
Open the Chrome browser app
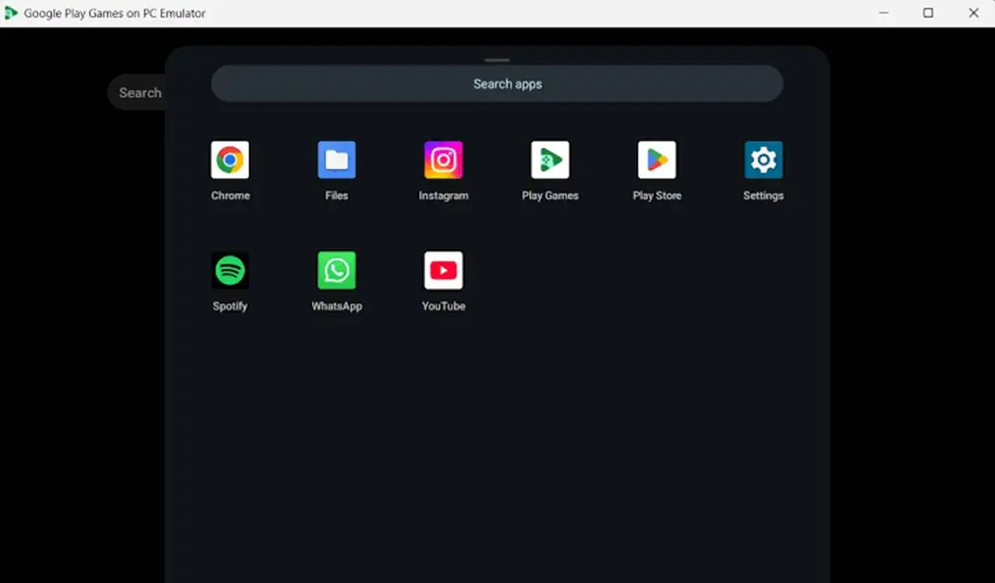[x=230, y=160]
